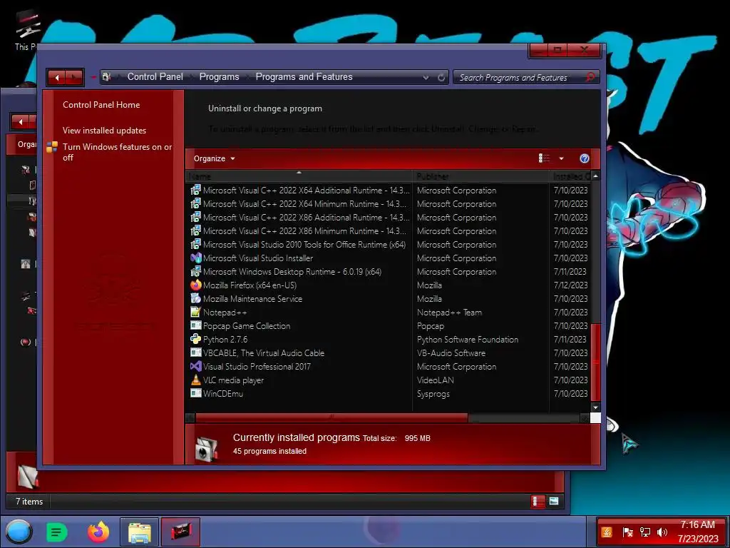The image size is (730, 548).
Task: Click Control Panel breadcrumb segment
Action: coord(155,77)
